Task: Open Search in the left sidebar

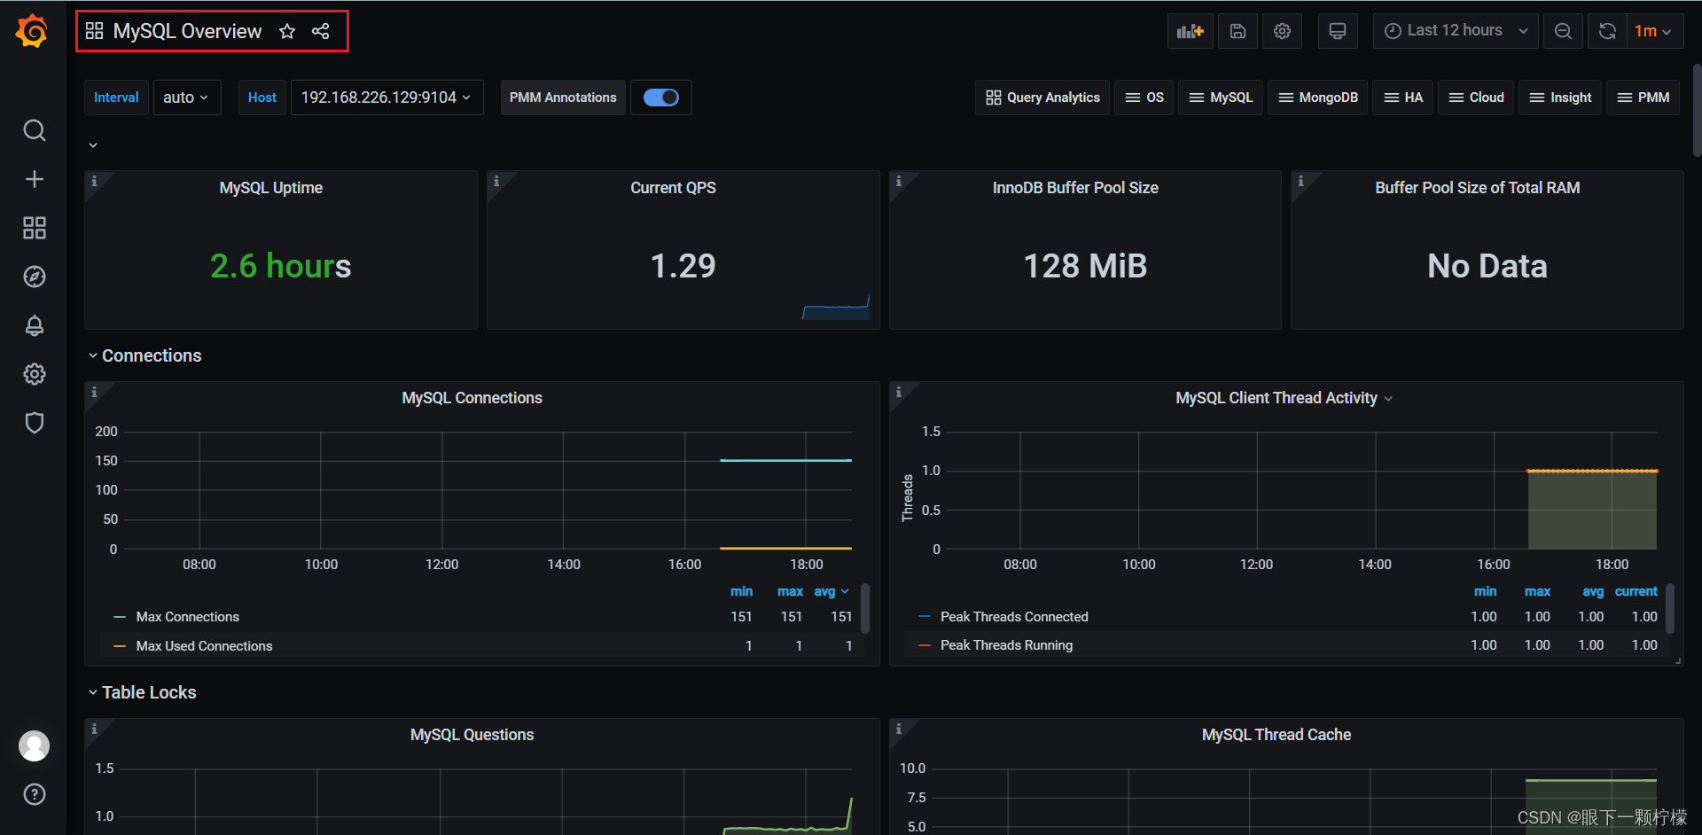Action: [34, 131]
